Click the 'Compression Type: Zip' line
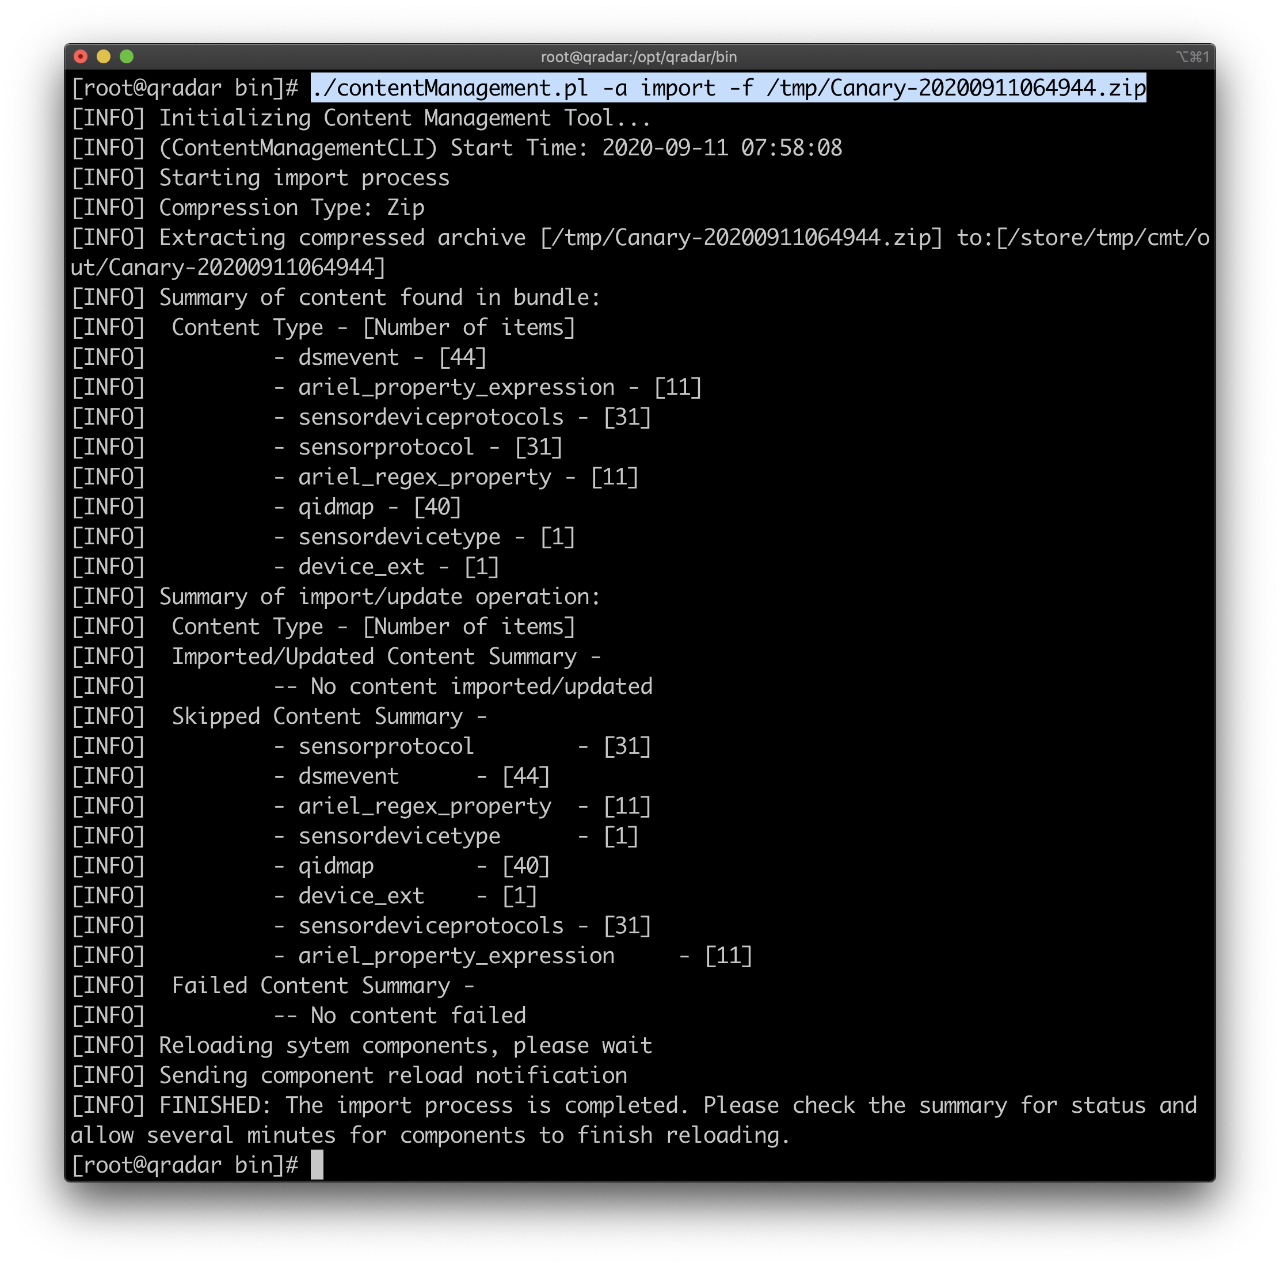1280x1267 pixels. coord(248,208)
